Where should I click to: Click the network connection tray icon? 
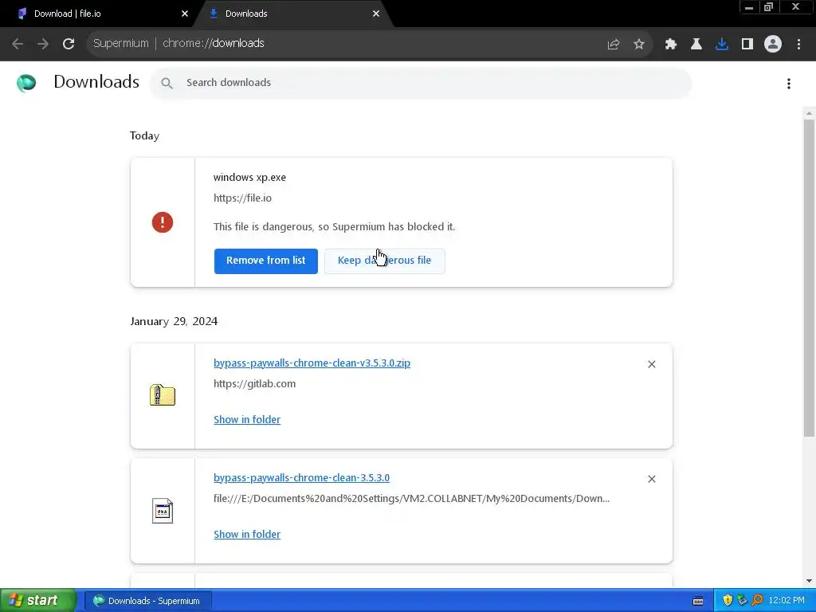(x=742, y=600)
